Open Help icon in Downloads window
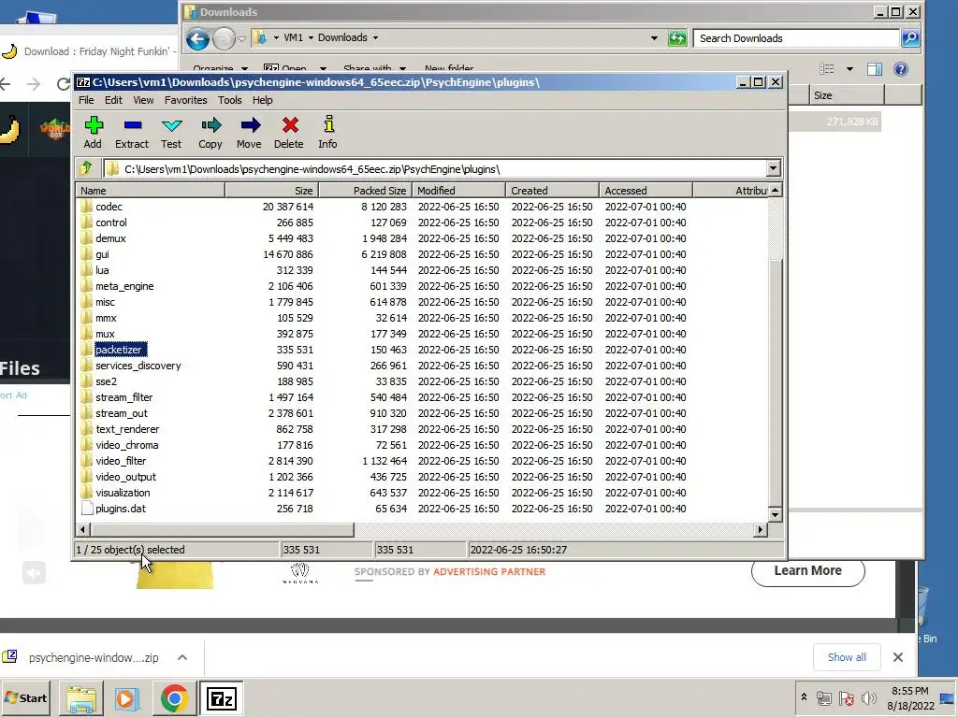The image size is (958, 718). (901, 69)
